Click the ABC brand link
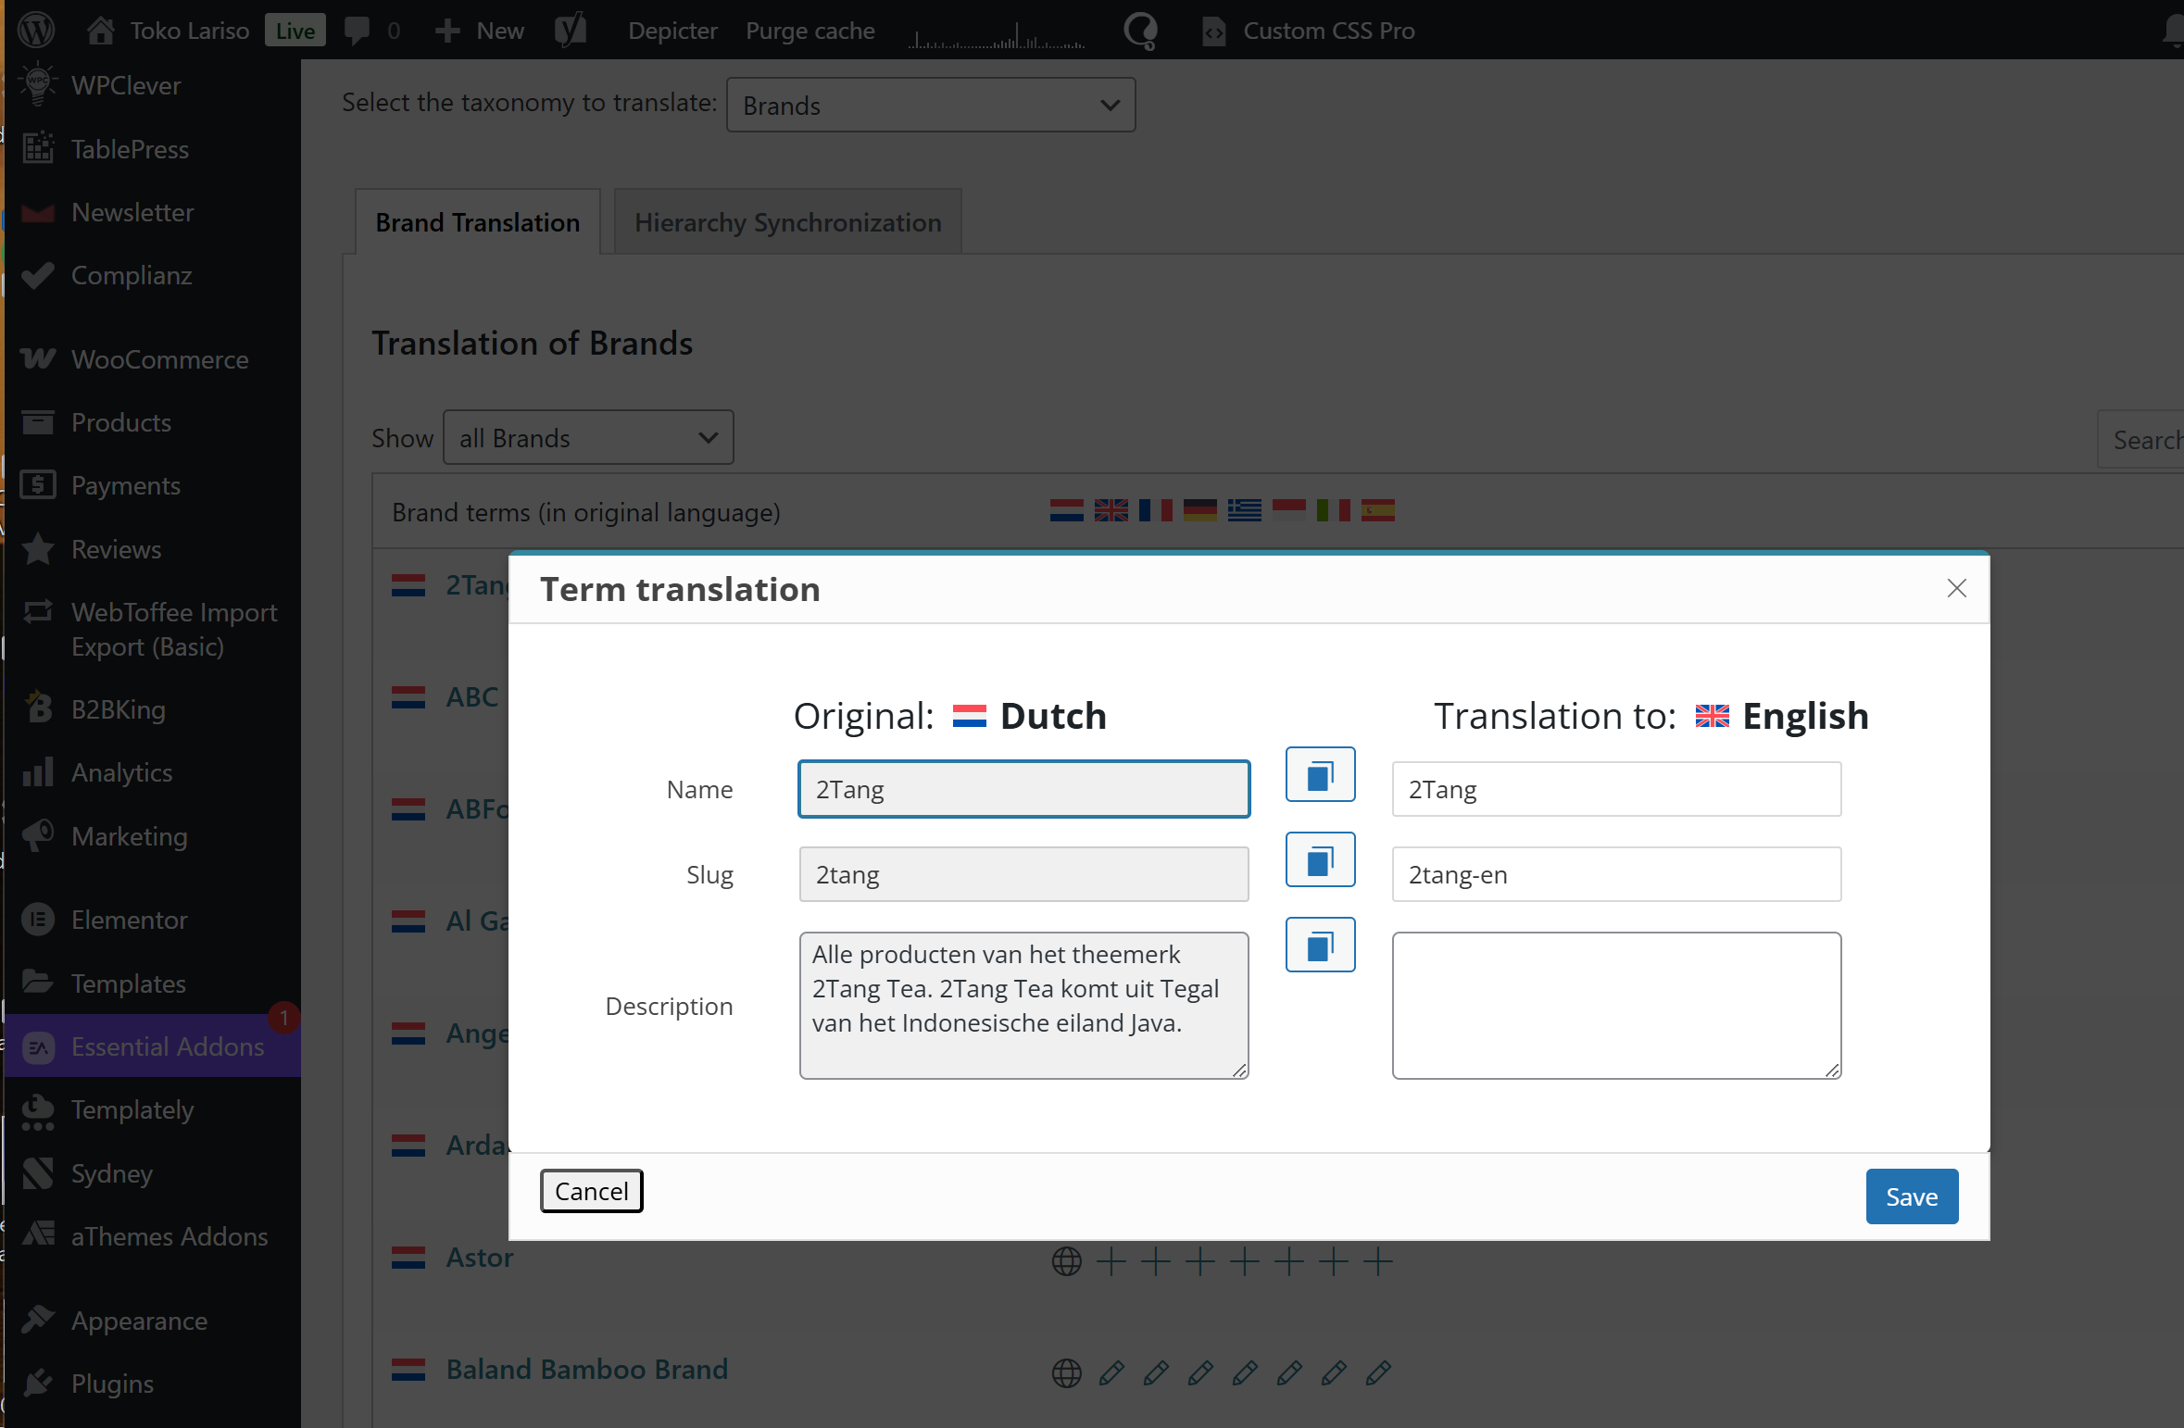Image resolution: width=2184 pixels, height=1428 pixels. click(472, 696)
